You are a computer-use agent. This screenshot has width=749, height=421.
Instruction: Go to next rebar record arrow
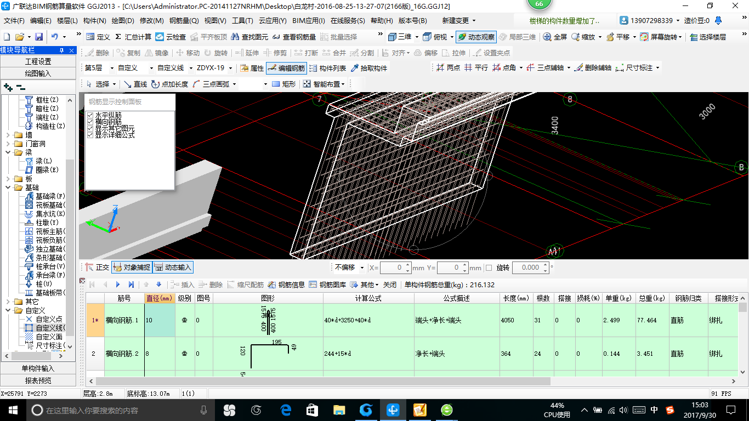point(117,285)
